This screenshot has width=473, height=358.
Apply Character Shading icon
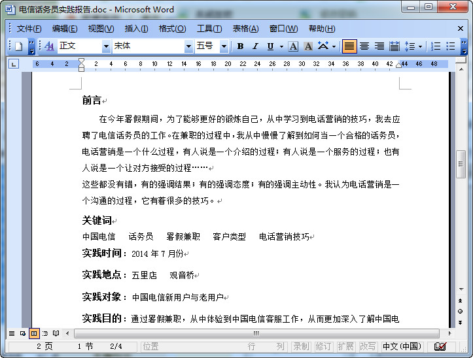[308, 46]
